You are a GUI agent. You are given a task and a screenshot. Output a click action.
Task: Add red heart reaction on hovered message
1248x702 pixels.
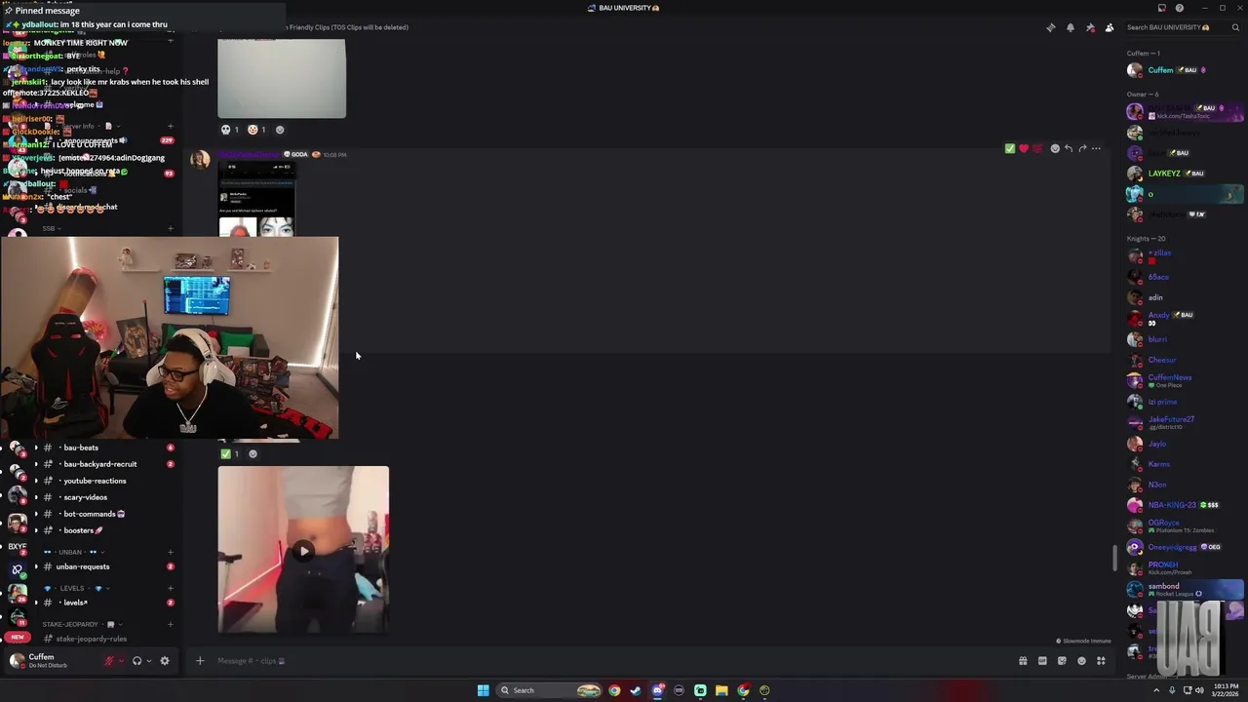coord(1024,148)
